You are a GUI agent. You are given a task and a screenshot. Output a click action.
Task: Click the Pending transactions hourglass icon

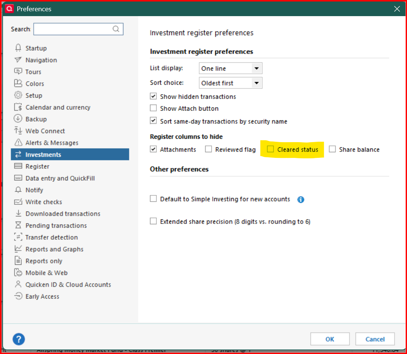(18, 225)
